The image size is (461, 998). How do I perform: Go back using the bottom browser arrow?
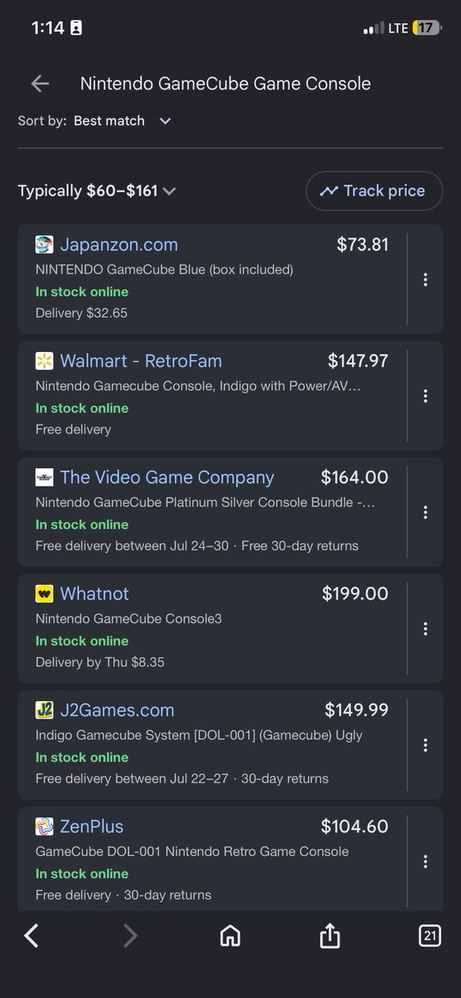pos(32,936)
